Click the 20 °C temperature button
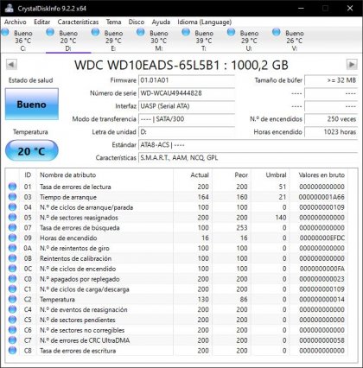The image size is (363, 368). [32, 150]
